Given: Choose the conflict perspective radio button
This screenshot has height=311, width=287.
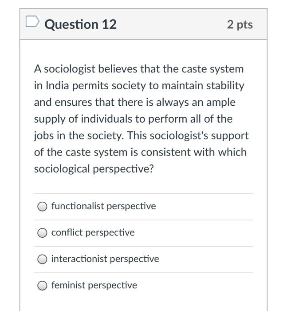Looking at the screenshot, I should 43,232.
